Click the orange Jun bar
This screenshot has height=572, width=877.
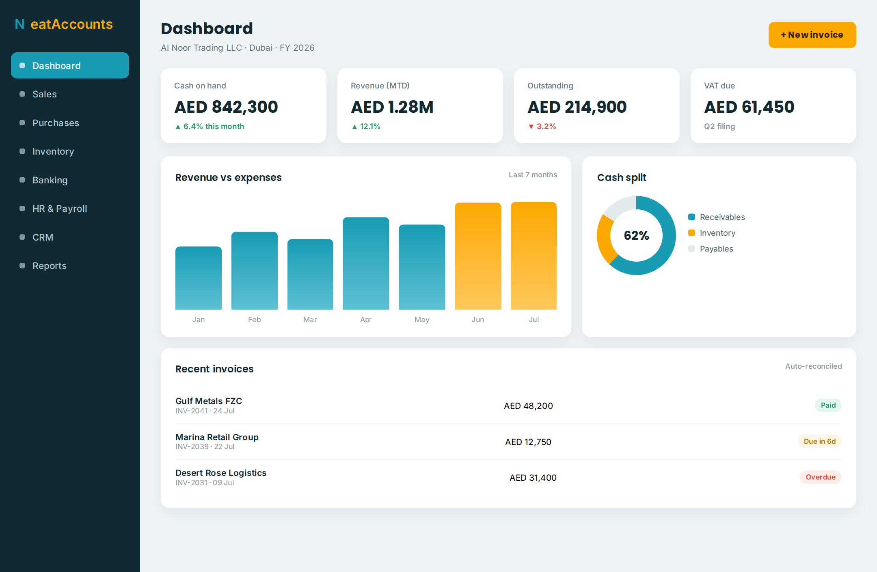(x=478, y=256)
